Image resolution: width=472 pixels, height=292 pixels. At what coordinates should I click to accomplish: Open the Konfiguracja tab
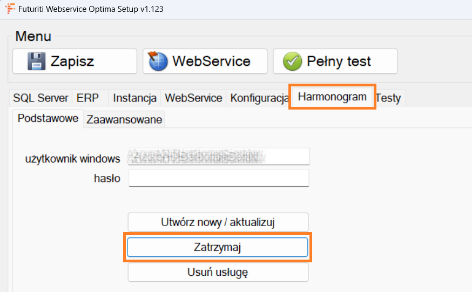pyautogui.click(x=258, y=98)
